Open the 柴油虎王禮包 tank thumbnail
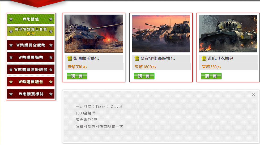 [94, 33]
